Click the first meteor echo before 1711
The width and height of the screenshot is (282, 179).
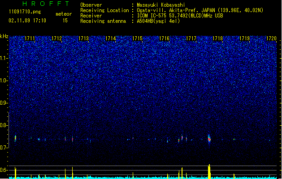click(15, 138)
